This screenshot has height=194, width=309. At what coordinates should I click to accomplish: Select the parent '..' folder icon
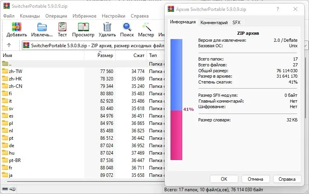click(x=5, y=64)
